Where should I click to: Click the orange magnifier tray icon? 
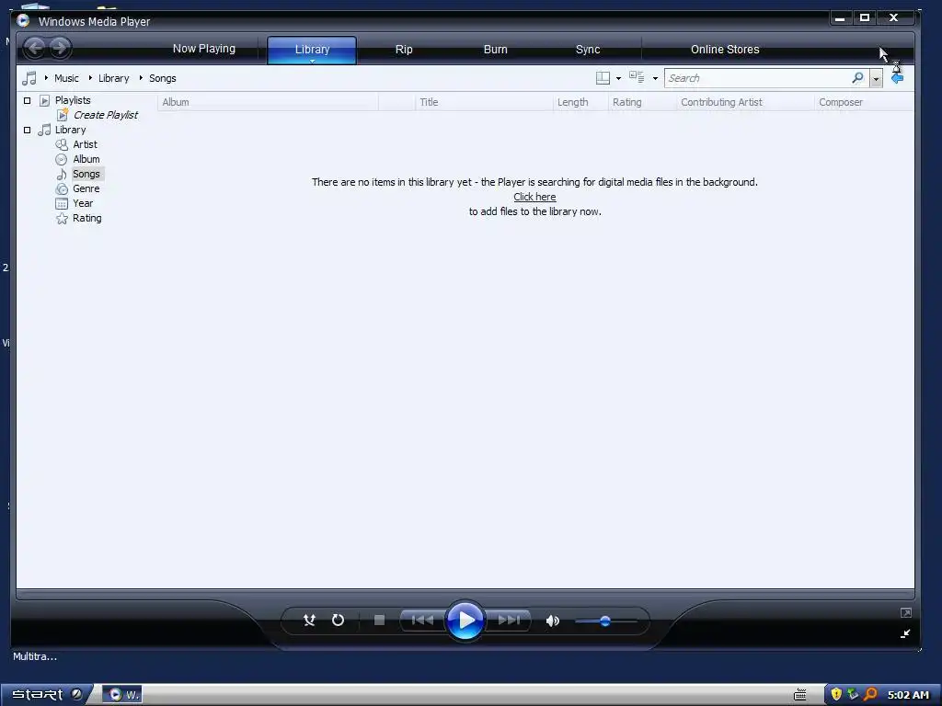(x=870, y=695)
